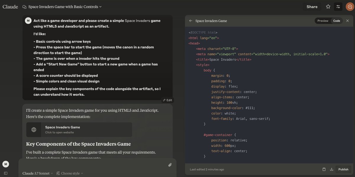Click the '<html lang="en">' code line
The image size is (355, 177).
coord(204,38)
